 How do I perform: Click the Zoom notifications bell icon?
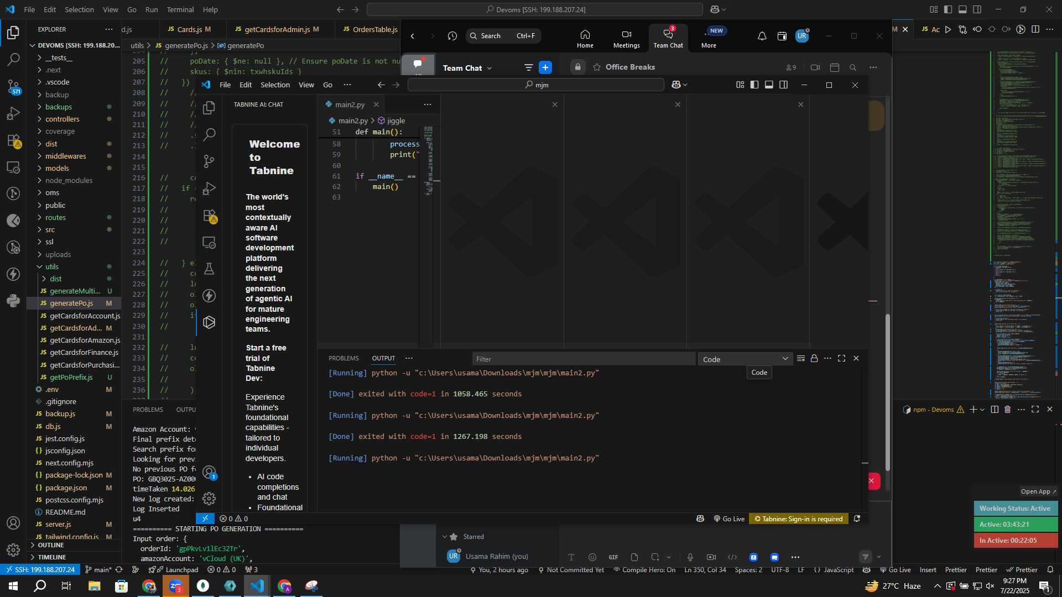point(762,36)
